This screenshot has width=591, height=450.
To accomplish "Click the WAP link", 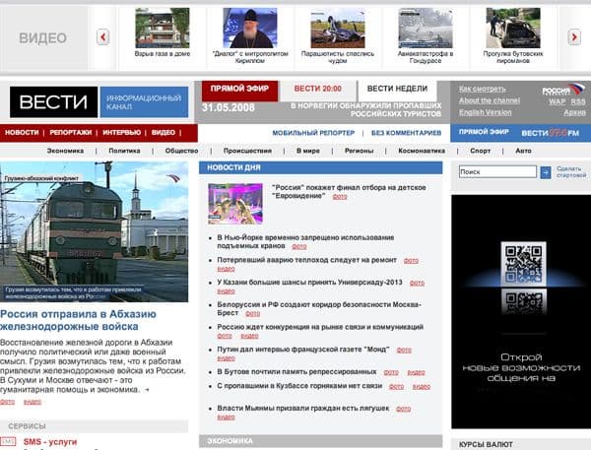I will pyautogui.click(x=558, y=101).
